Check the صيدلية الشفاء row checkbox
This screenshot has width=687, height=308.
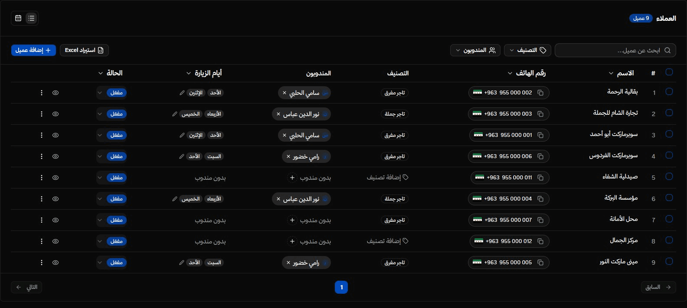(669, 176)
